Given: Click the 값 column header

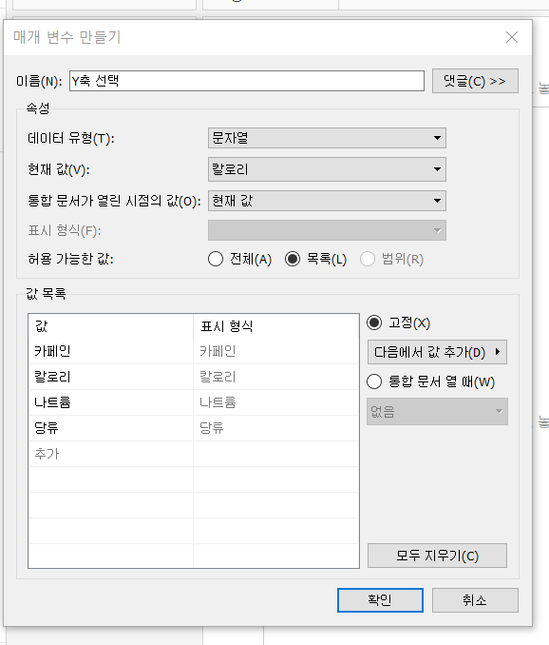Looking at the screenshot, I should pos(111,326).
